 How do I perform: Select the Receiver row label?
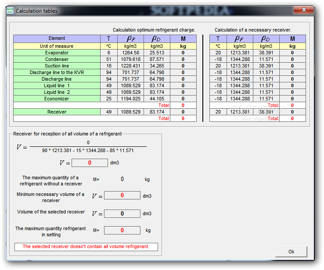pyautogui.click(x=57, y=112)
